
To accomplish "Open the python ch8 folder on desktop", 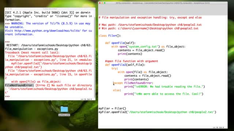I will [64, 111].
